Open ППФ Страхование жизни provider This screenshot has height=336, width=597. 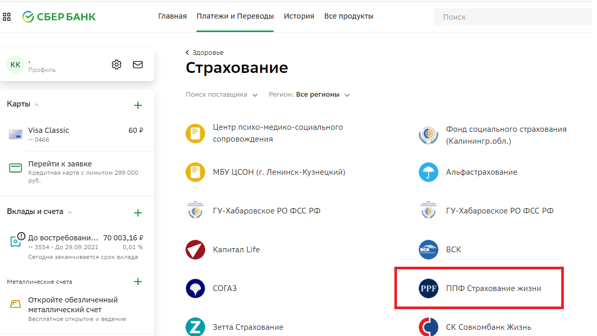pyautogui.click(x=493, y=288)
